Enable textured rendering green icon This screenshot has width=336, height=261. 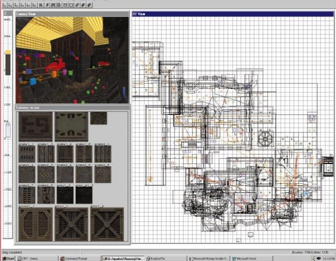click(x=89, y=5)
